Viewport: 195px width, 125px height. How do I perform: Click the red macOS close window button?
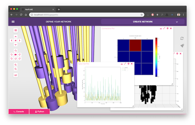click(x=11, y=9)
